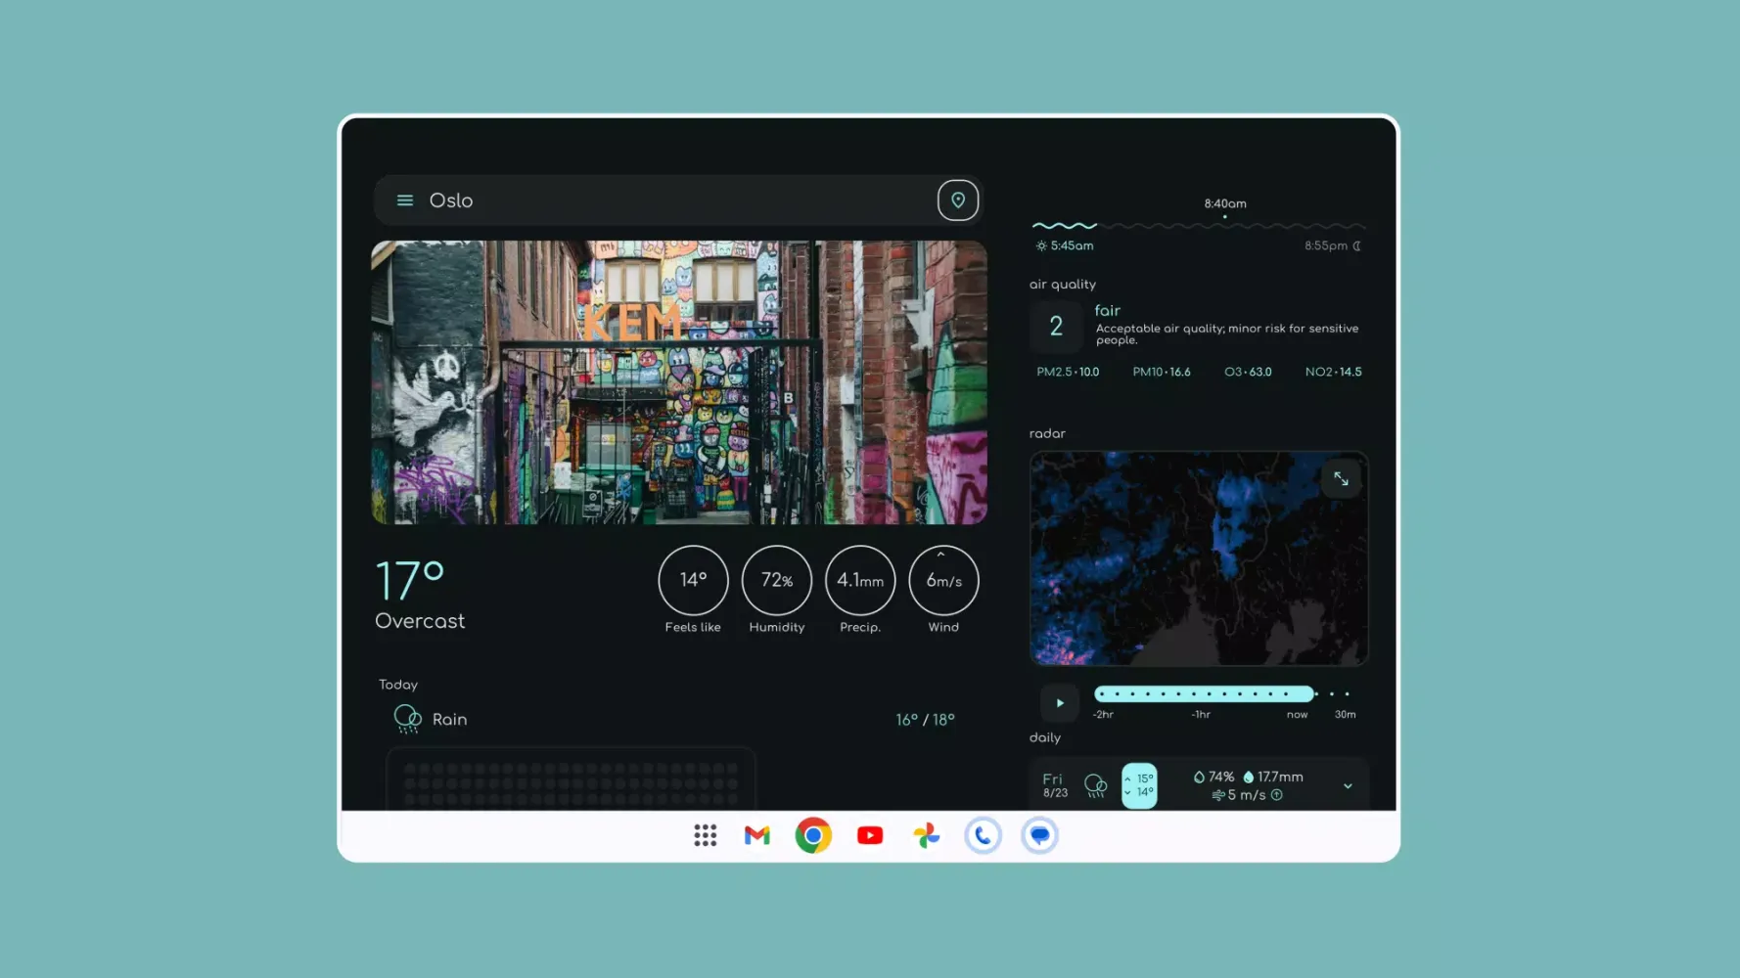This screenshot has height=978, width=1740.
Task: Open the Messages app from the taskbar
Action: point(1039,835)
